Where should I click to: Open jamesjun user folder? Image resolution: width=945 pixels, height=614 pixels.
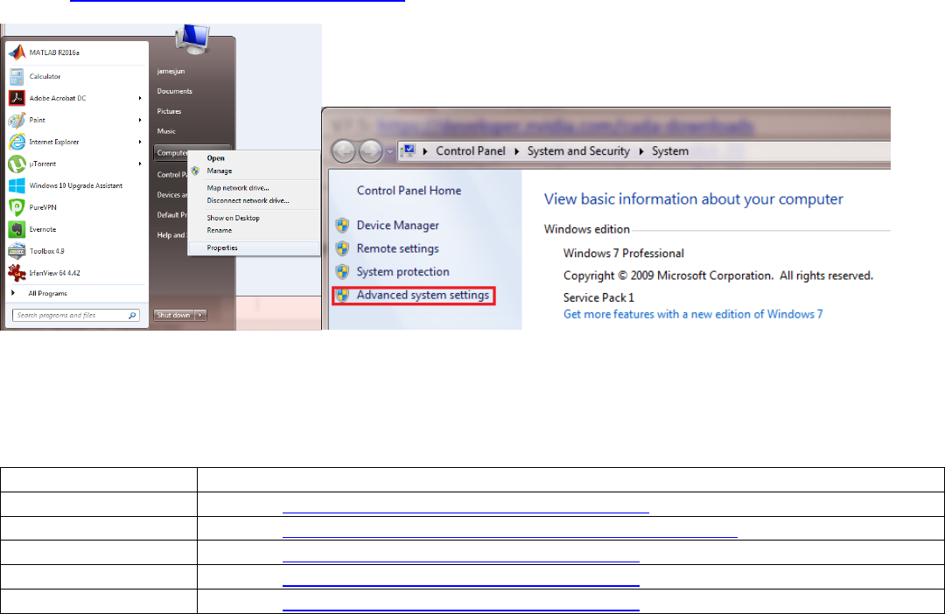tap(171, 71)
